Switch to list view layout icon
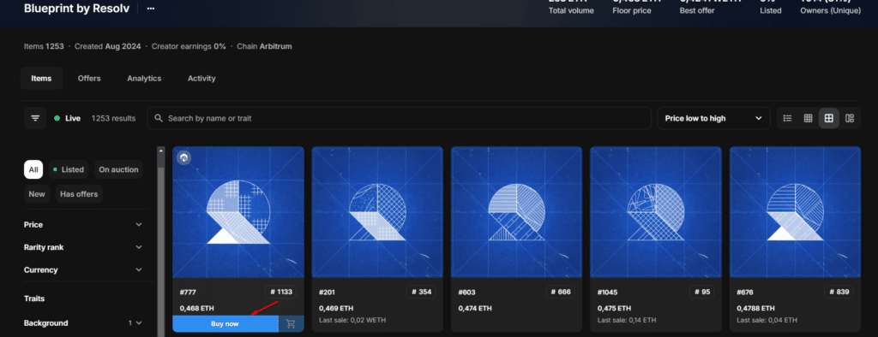The width and height of the screenshot is (878, 337). pos(787,118)
